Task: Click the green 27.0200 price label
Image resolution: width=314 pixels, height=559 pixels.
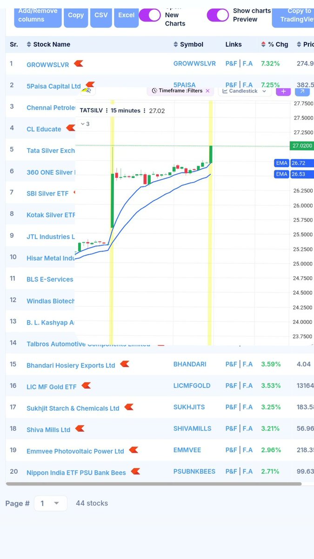Action: tap(301, 146)
